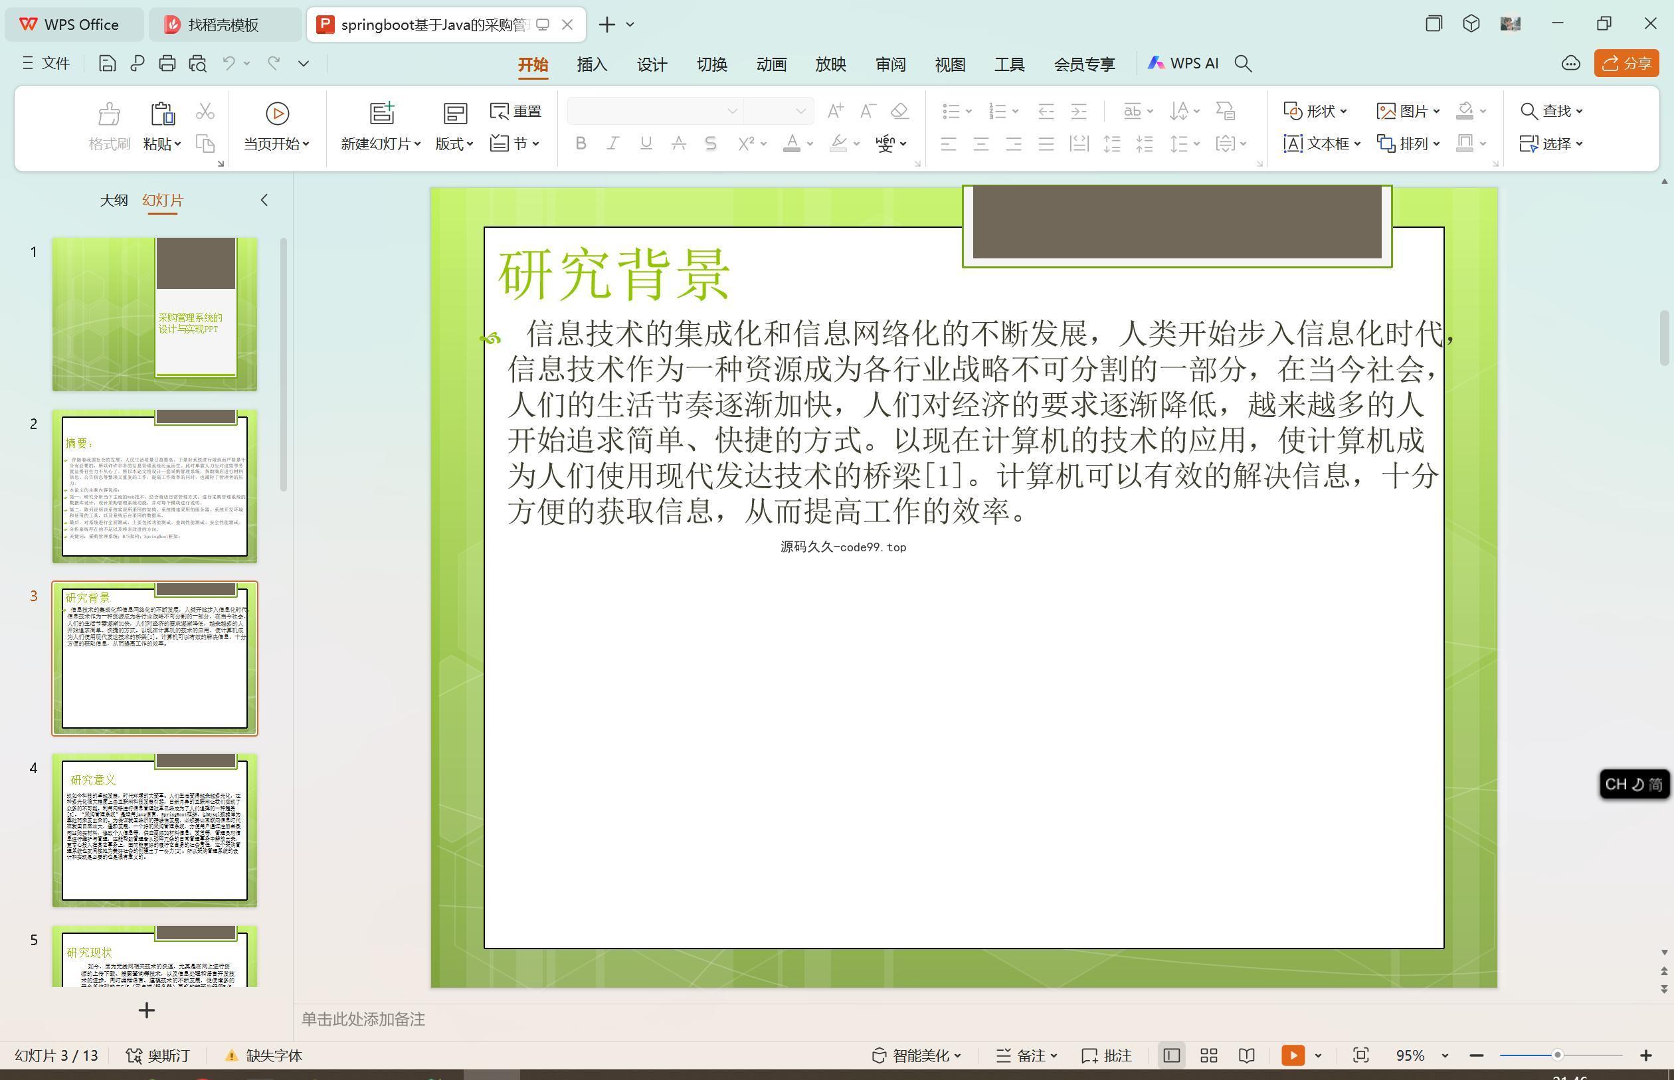This screenshot has height=1080, width=1674.
Task: Click the numbered list icon
Action: [x=997, y=111]
